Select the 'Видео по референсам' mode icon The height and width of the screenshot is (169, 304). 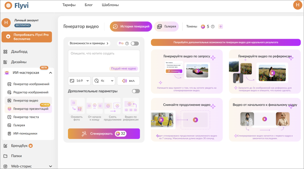click(x=131, y=106)
